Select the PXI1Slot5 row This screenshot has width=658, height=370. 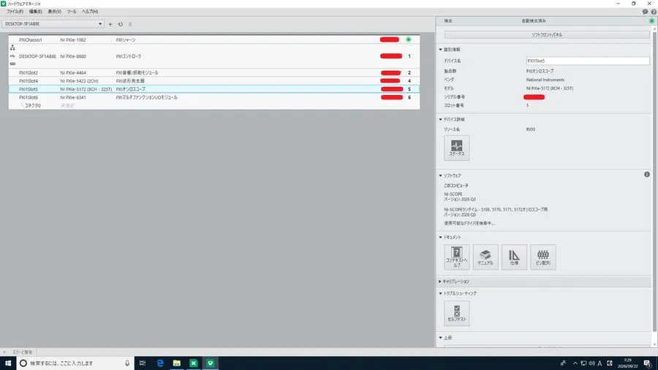click(214, 89)
